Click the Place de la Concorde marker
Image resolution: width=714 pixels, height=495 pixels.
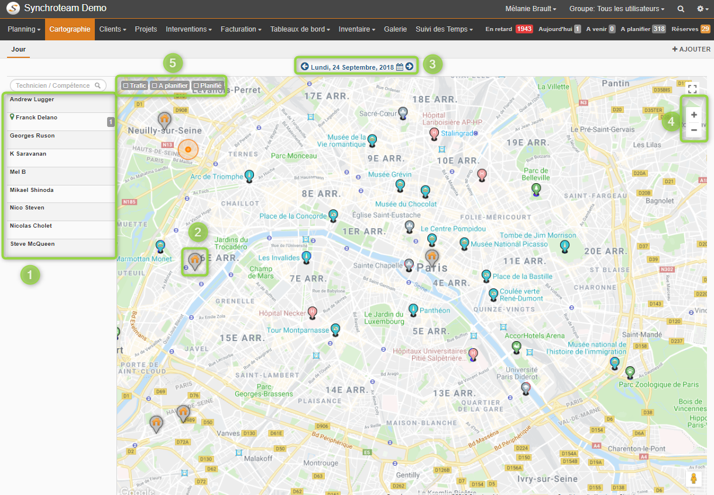click(x=334, y=215)
